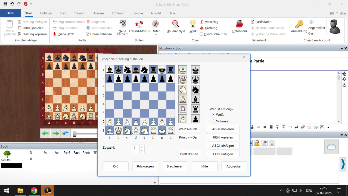Viewport: 348px width, 196px height.
Task: Open the Datenbank red folder icon
Action: coord(240,24)
